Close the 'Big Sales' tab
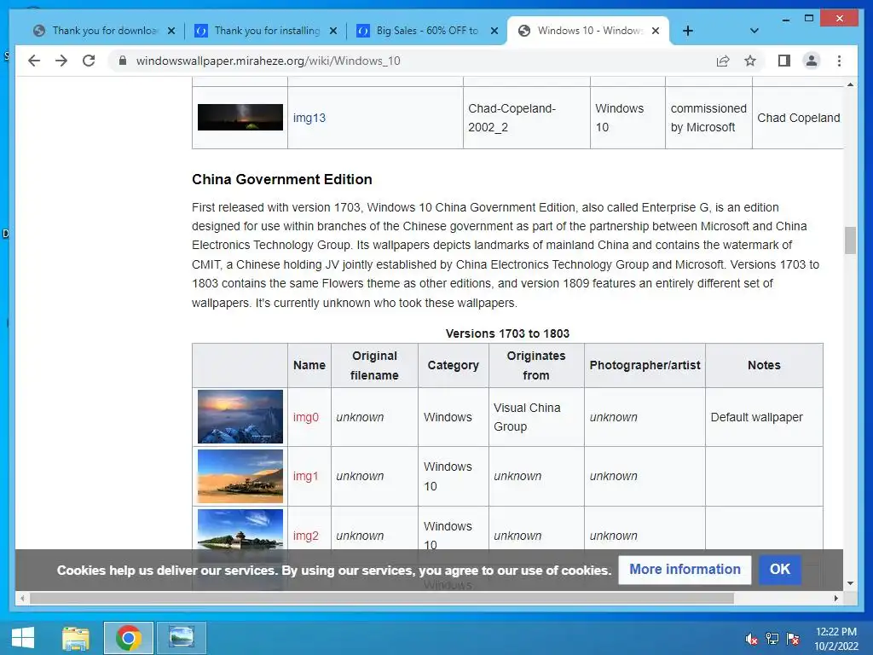This screenshot has width=873, height=655. tap(494, 31)
